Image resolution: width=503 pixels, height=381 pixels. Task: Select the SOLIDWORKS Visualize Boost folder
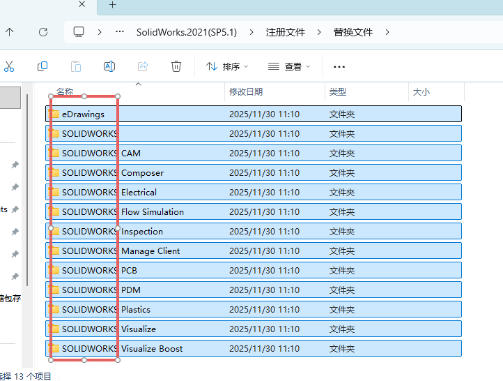click(x=254, y=348)
